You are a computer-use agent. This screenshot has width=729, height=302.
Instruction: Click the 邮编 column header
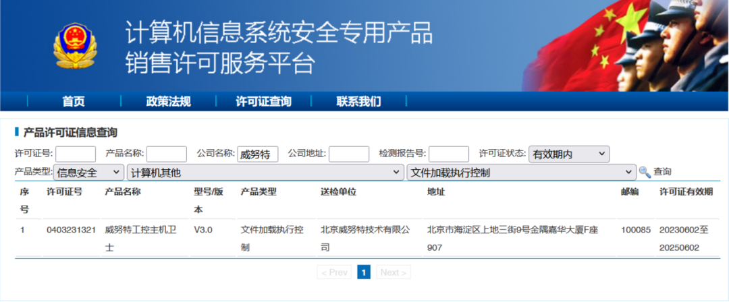click(x=630, y=192)
